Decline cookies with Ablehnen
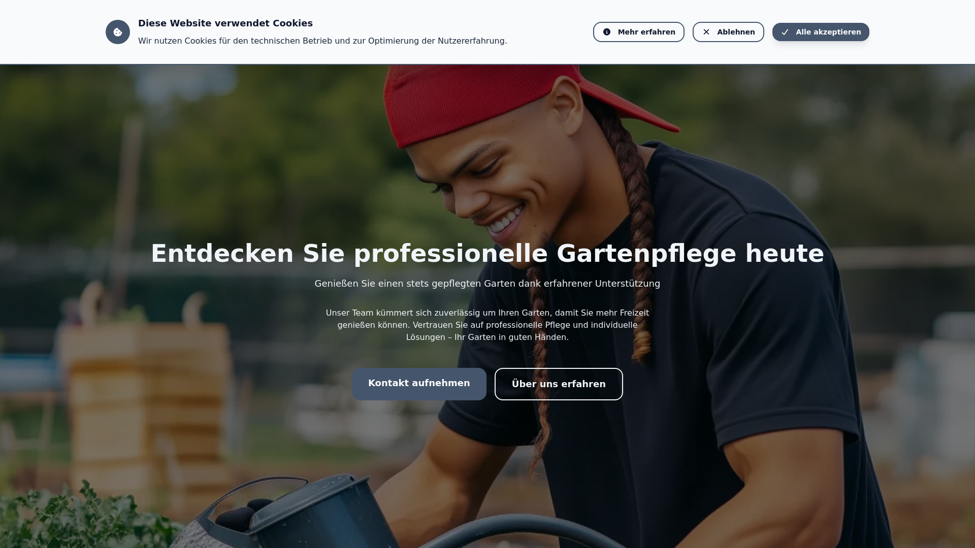975x548 pixels. pyautogui.click(x=728, y=32)
